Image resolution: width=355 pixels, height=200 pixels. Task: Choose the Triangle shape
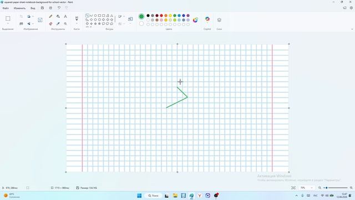point(111,16)
